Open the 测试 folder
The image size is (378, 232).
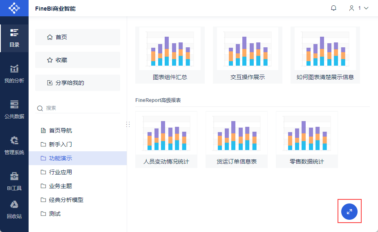78,214
